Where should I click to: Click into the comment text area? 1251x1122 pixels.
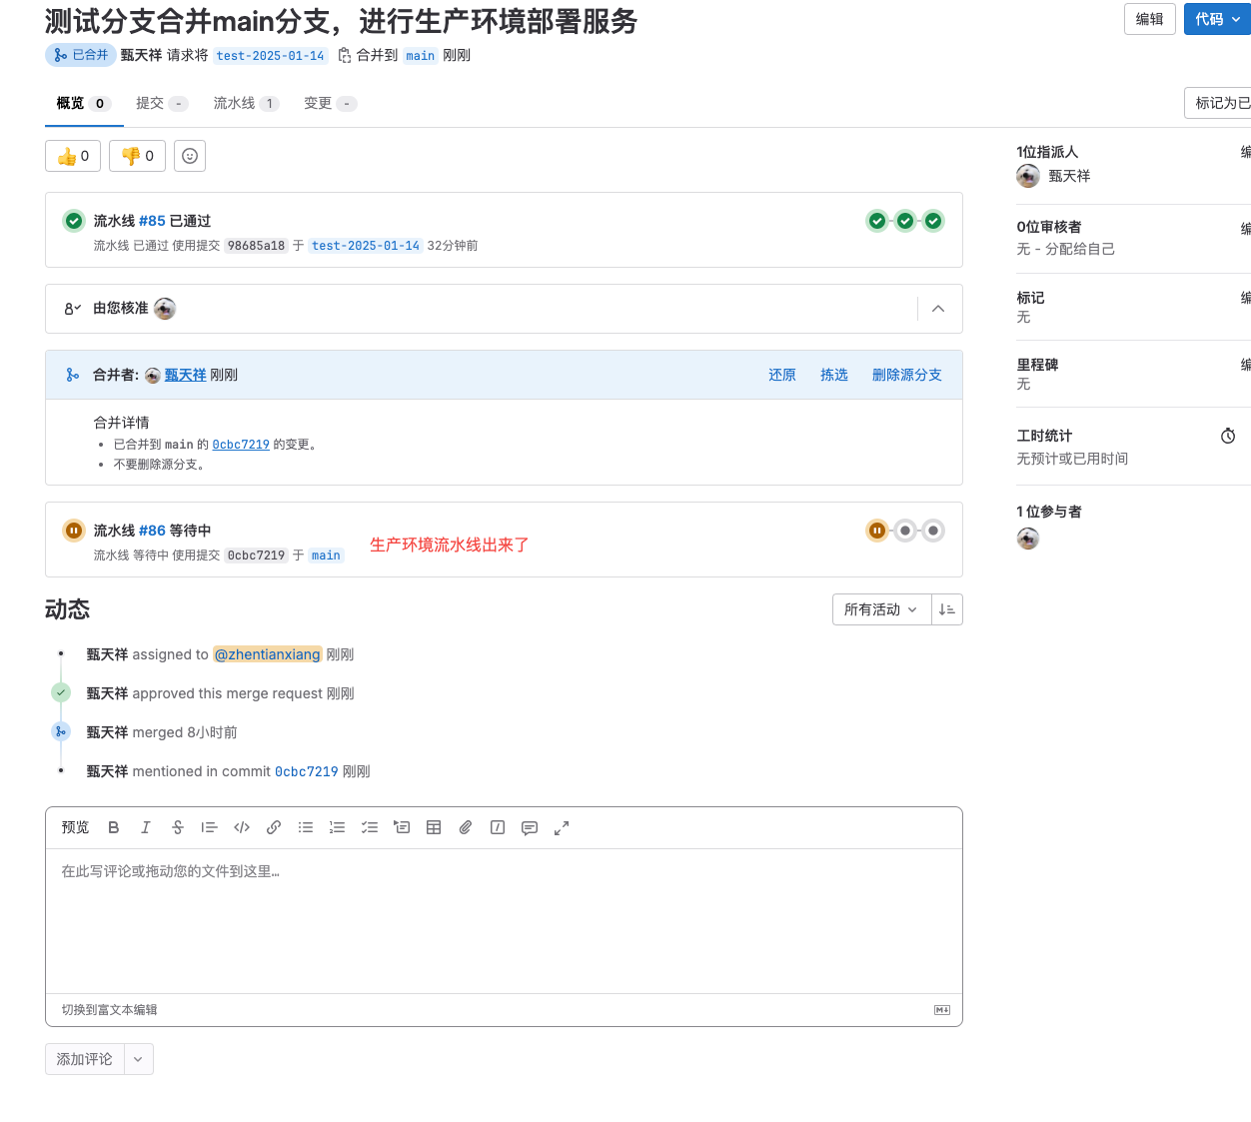[504, 919]
